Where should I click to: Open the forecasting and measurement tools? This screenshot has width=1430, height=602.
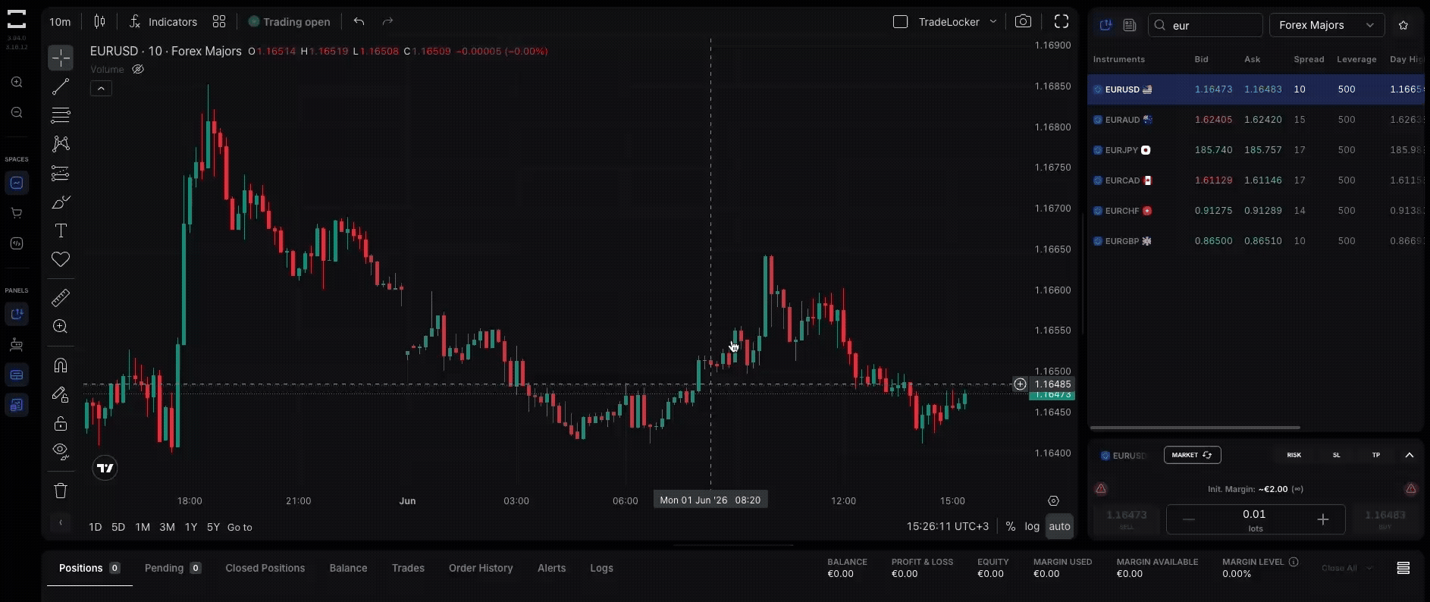pyautogui.click(x=61, y=173)
